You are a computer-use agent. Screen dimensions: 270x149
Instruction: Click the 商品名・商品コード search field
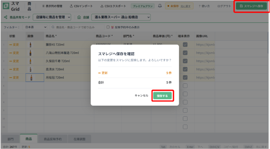(x=77, y=27)
